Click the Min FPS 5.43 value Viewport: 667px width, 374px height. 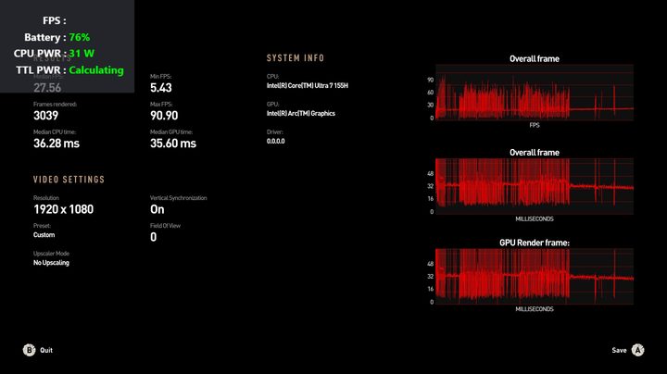click(161, 88)
